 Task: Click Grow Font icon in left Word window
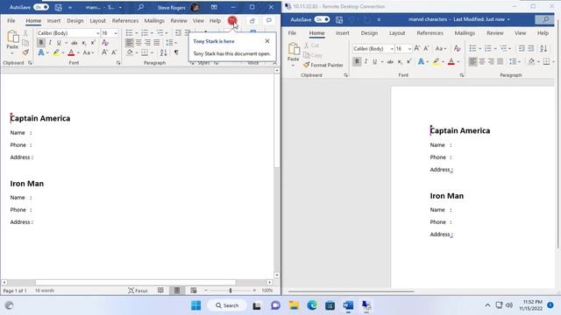[x=104, y=52]
